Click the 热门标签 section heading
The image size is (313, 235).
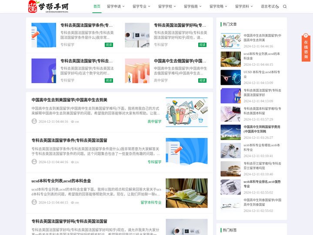pyautogui.click(x=230, y=230)
